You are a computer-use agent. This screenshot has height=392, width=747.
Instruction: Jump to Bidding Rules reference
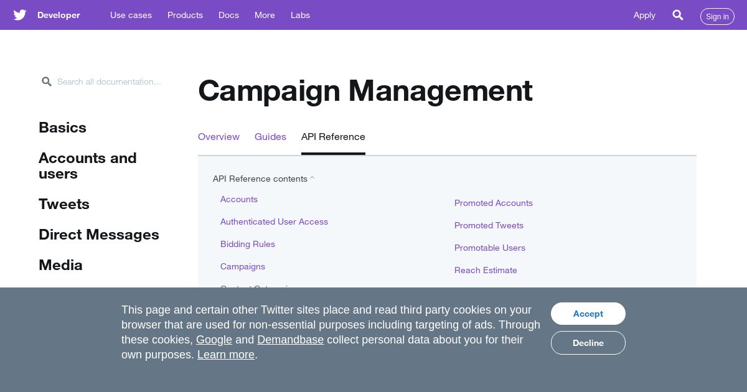pyautogui.click(x=248, y=244)
